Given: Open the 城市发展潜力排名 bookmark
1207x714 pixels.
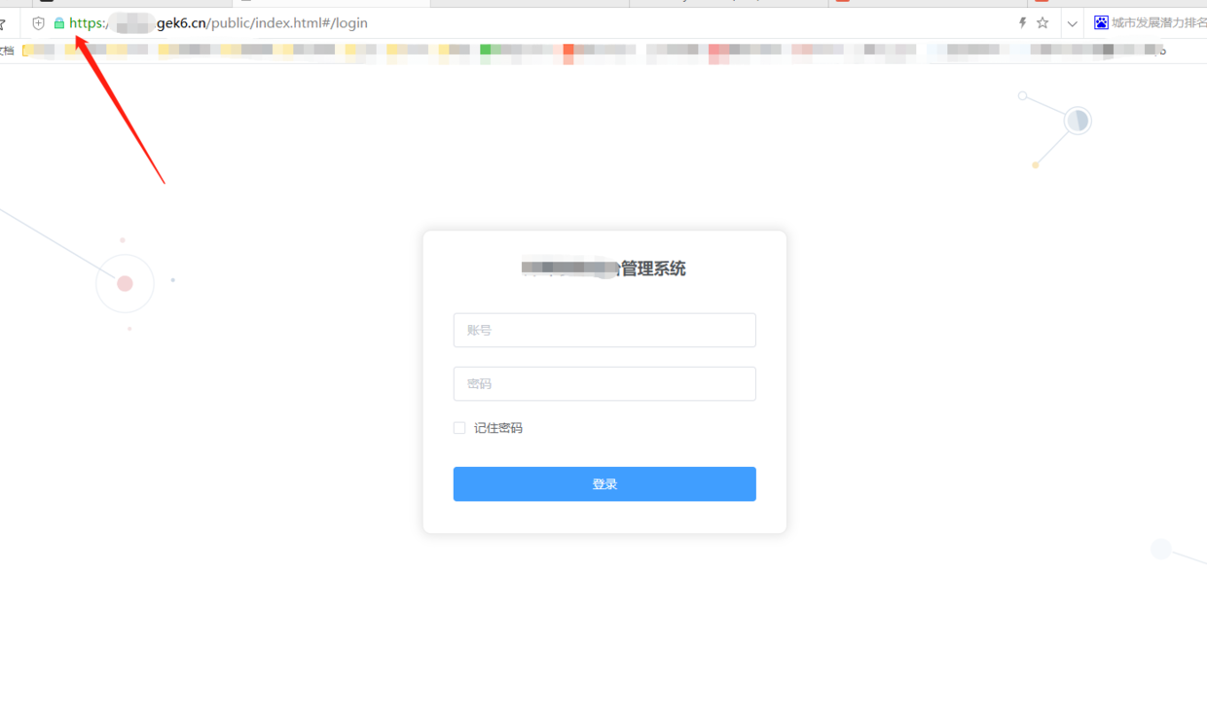Looking at the screenshot, I should coord(1153,22).
